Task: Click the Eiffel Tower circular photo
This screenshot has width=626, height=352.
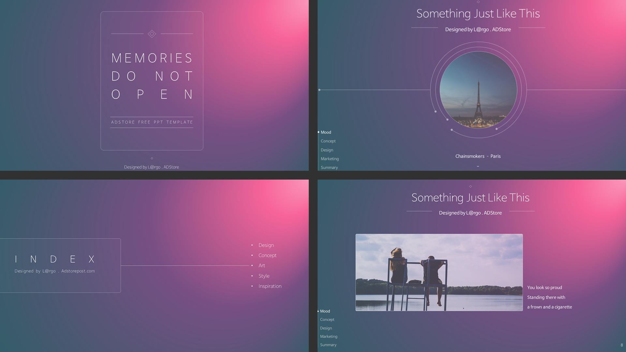Action: click(x=478, y=90)
